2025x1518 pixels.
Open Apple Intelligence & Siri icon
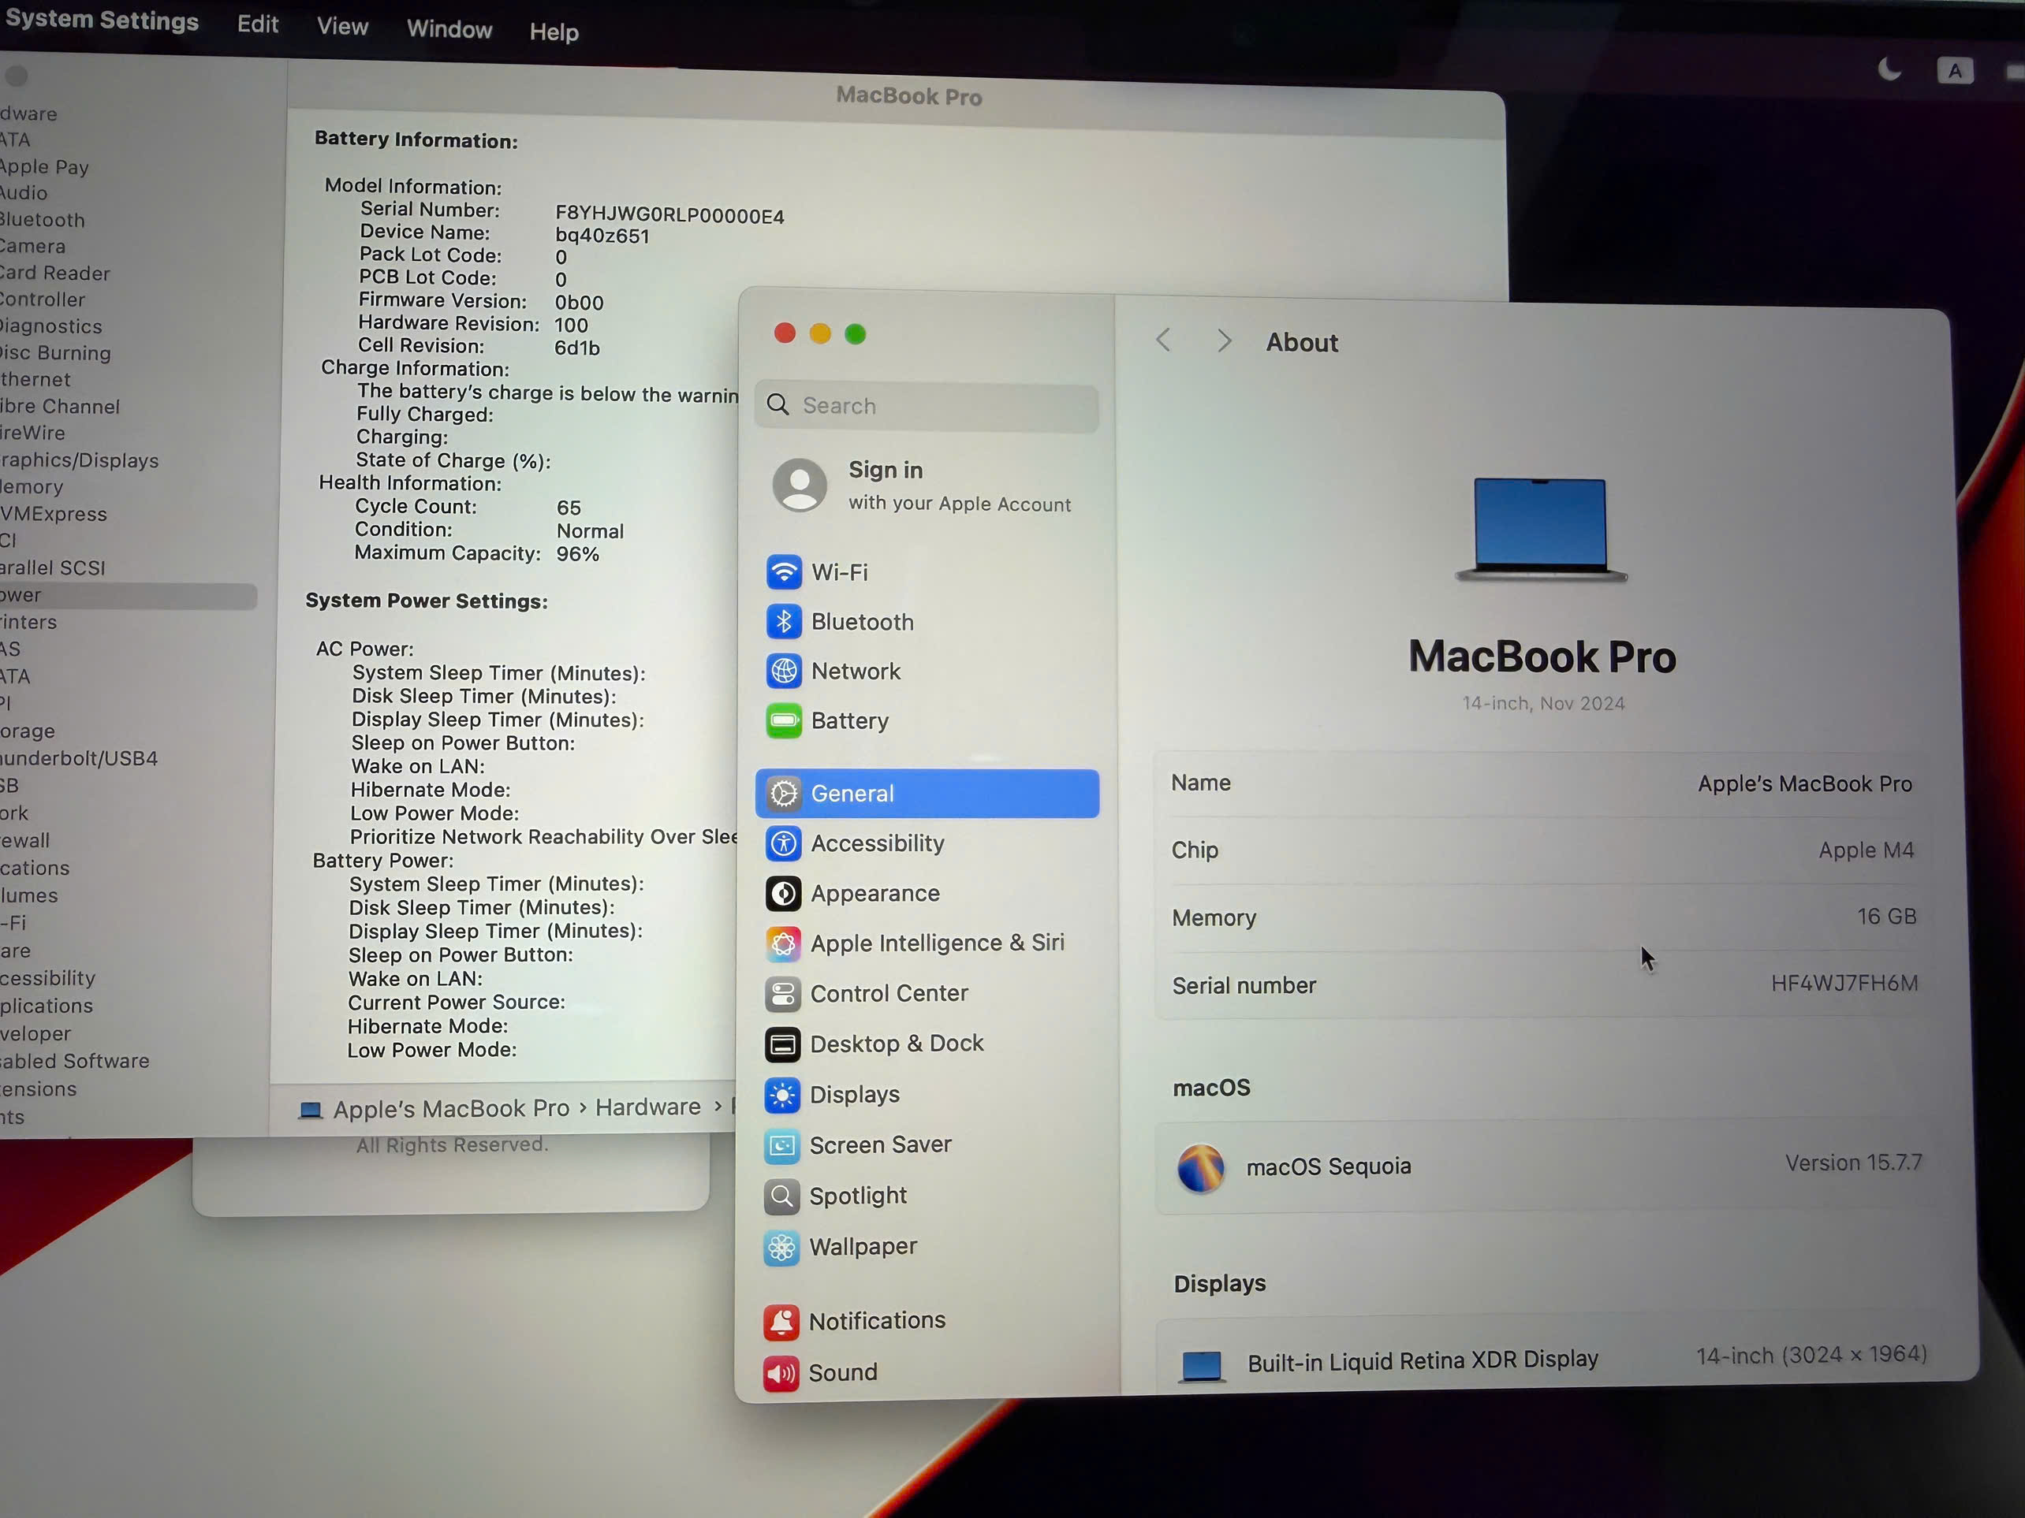pyautogui.click(x=784, y=943)
